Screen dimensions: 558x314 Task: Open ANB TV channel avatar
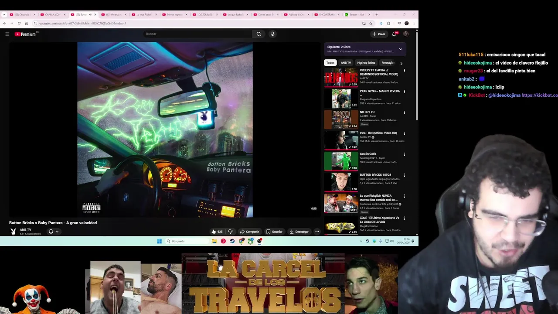pyautogui.click(x=13, y=232)
